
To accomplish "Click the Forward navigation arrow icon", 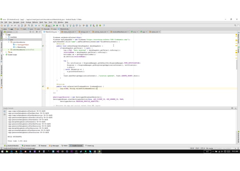I will point(39,26).
